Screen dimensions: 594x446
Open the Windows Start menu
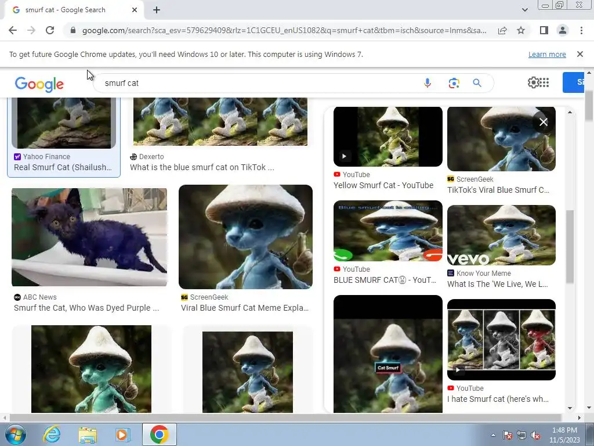tap(15, 434)
